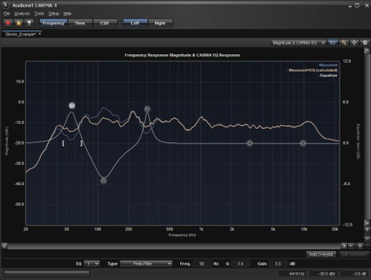Open the Help menu

[68, 13]
